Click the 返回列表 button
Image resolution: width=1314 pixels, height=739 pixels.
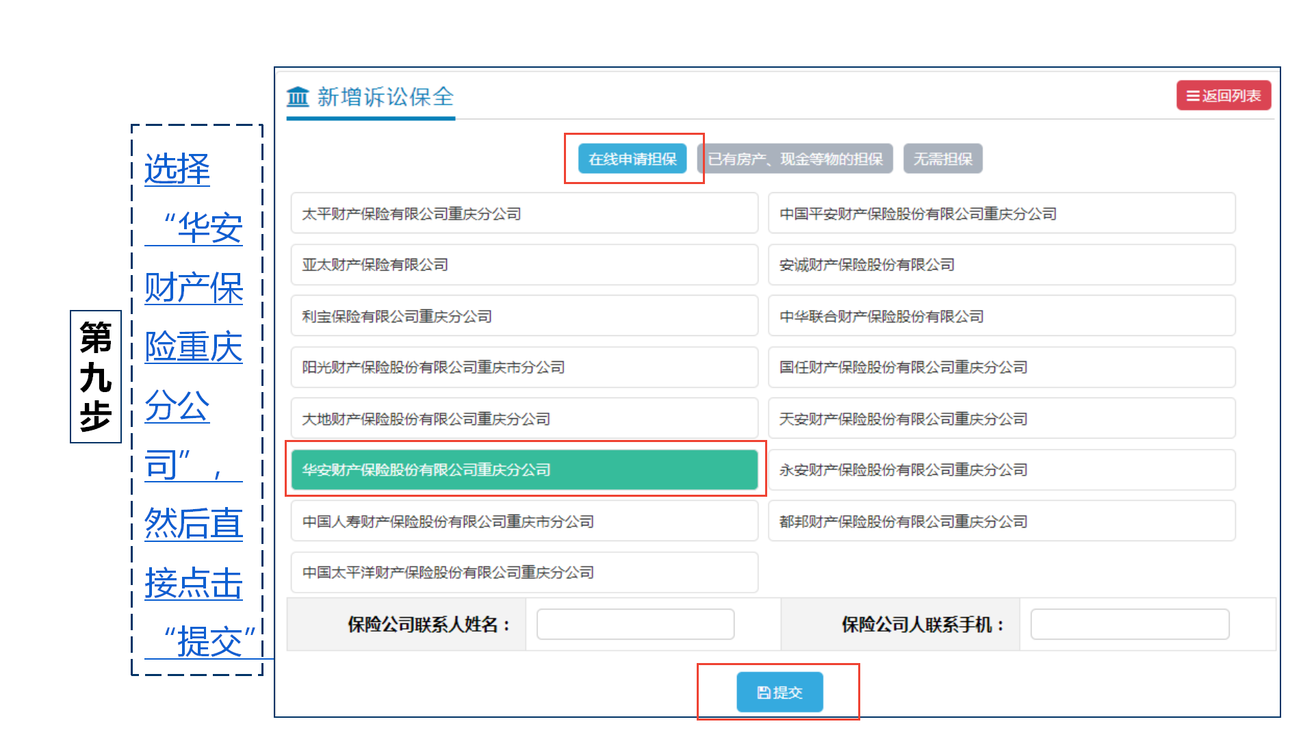coord(1223,96)
